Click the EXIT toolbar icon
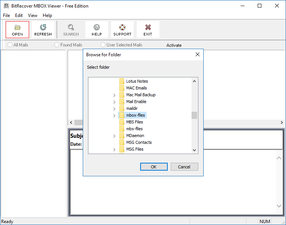 click(148, 27)
